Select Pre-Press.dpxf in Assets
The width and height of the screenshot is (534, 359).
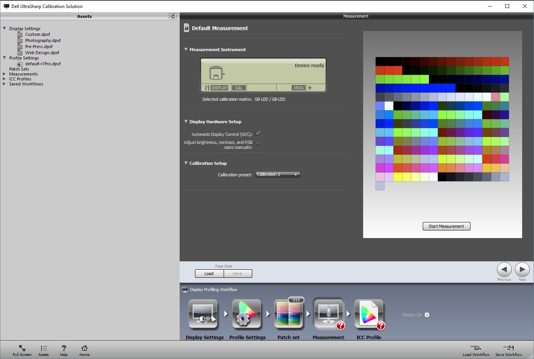tap(39, 47)
